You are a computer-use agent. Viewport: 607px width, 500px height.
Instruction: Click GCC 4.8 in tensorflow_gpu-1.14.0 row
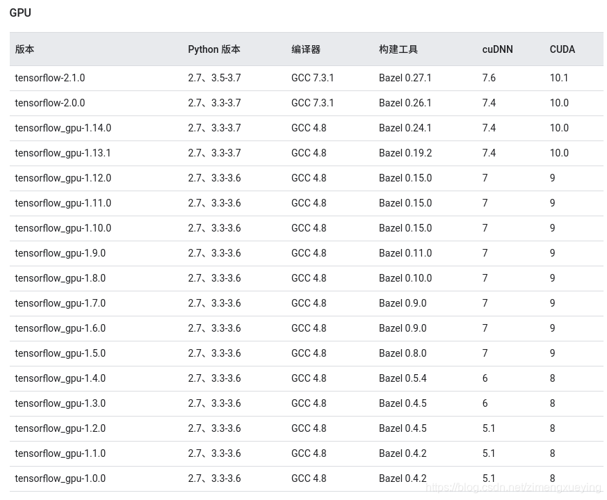click(x=309, y=128)
